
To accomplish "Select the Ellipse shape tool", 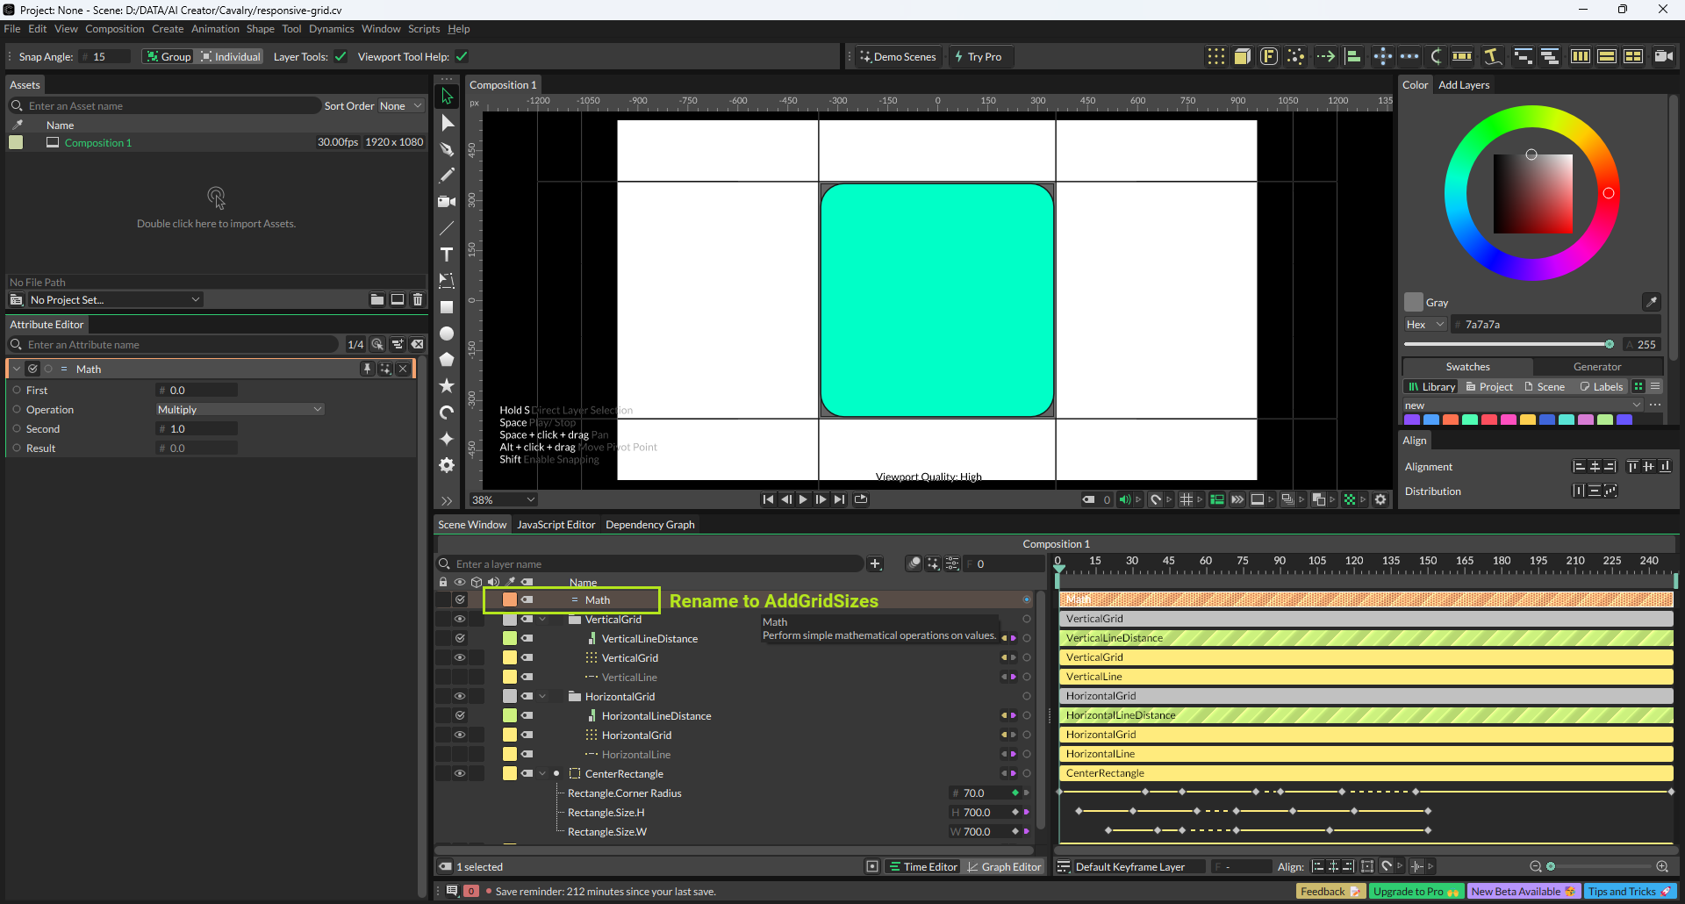I will 447,334.
